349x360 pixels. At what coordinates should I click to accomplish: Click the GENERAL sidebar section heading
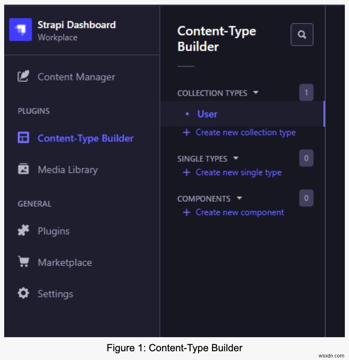point(34,204)
